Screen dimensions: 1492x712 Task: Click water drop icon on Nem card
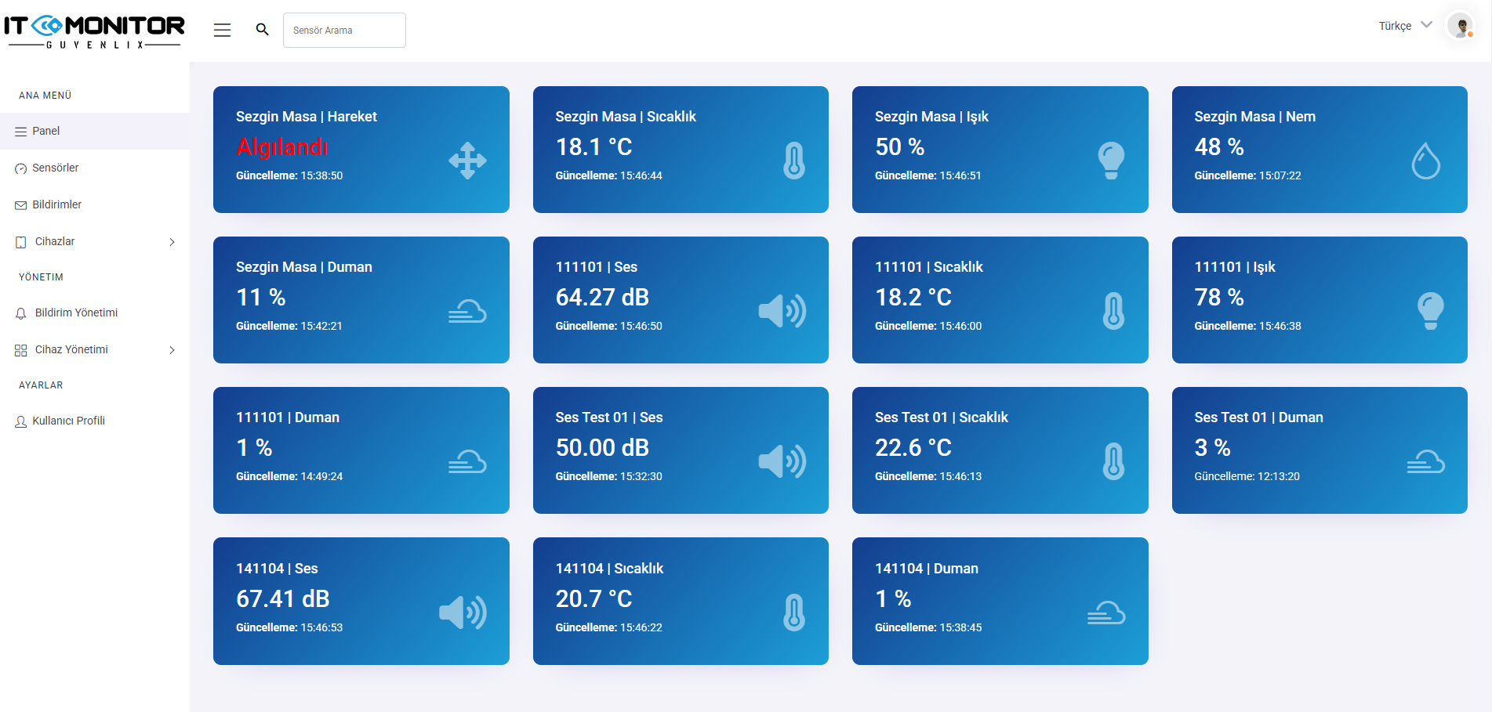1425,161
